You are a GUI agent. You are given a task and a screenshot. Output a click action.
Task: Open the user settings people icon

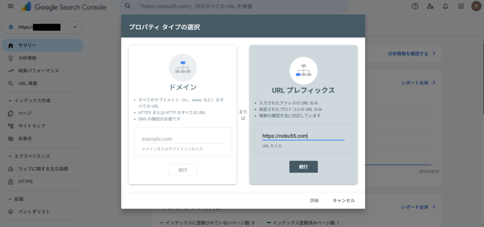pyautogui.click(x=430, y=6)
